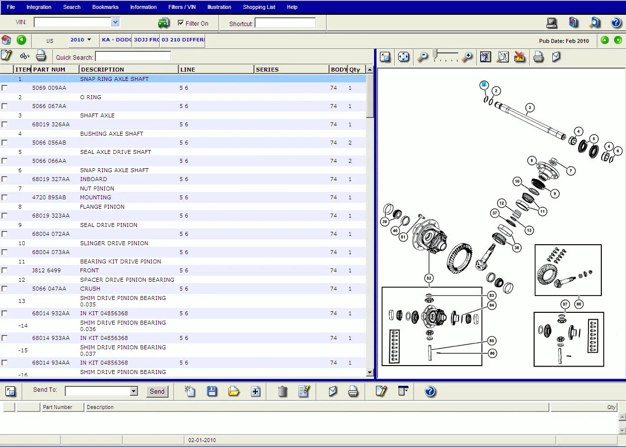Click the floppy disk save icon
The width and height of the screenshot is (626, 447).
(212, 391)
